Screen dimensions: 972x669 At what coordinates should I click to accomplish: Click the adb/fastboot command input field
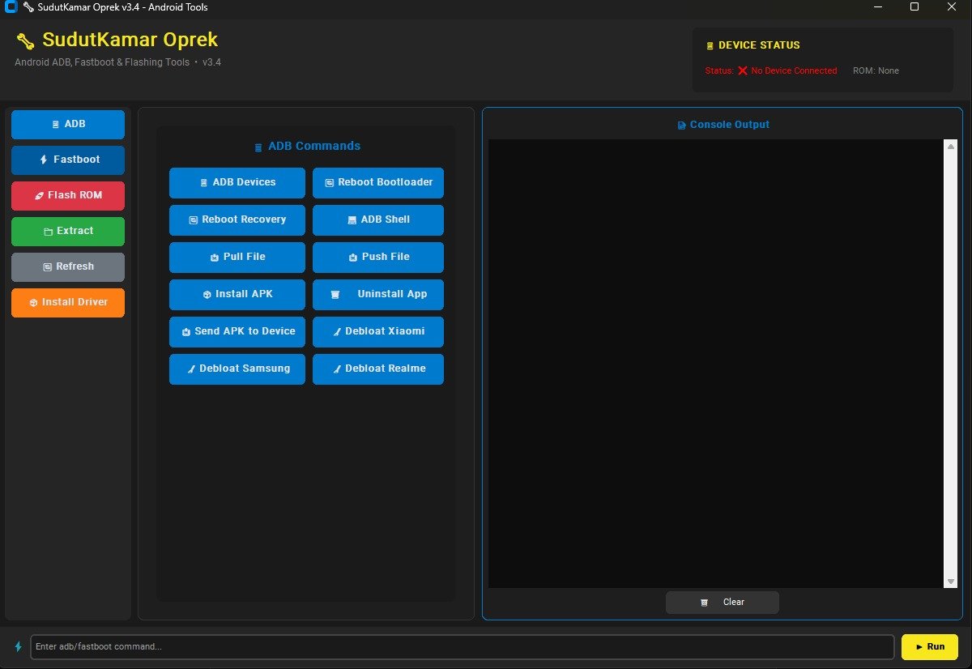click(x=462, y=646)
